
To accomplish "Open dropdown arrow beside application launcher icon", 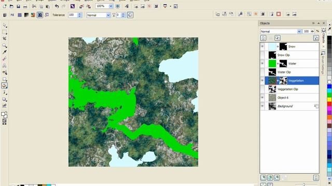I will coord(170,6).
